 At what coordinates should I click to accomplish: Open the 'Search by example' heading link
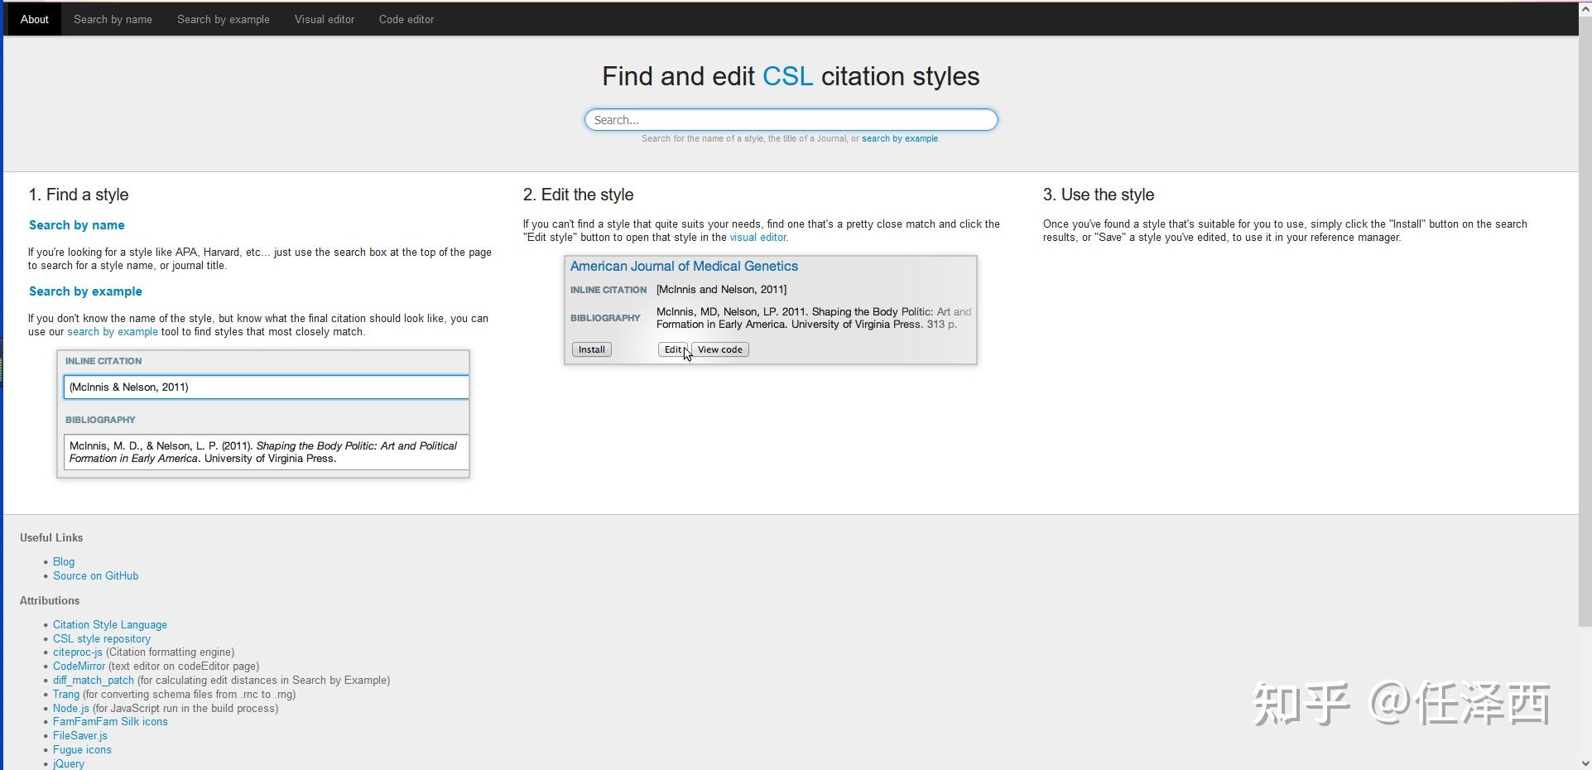[85, 291]
